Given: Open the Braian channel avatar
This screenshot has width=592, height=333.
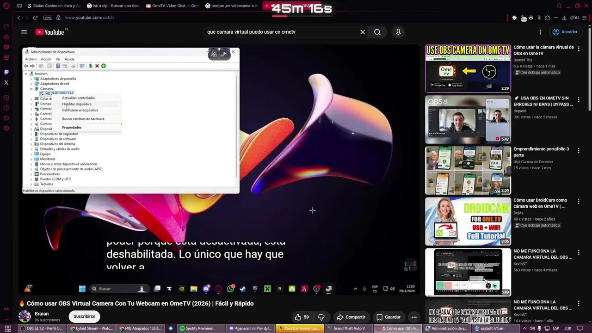Looking at the screenshot, I should 25,316.
